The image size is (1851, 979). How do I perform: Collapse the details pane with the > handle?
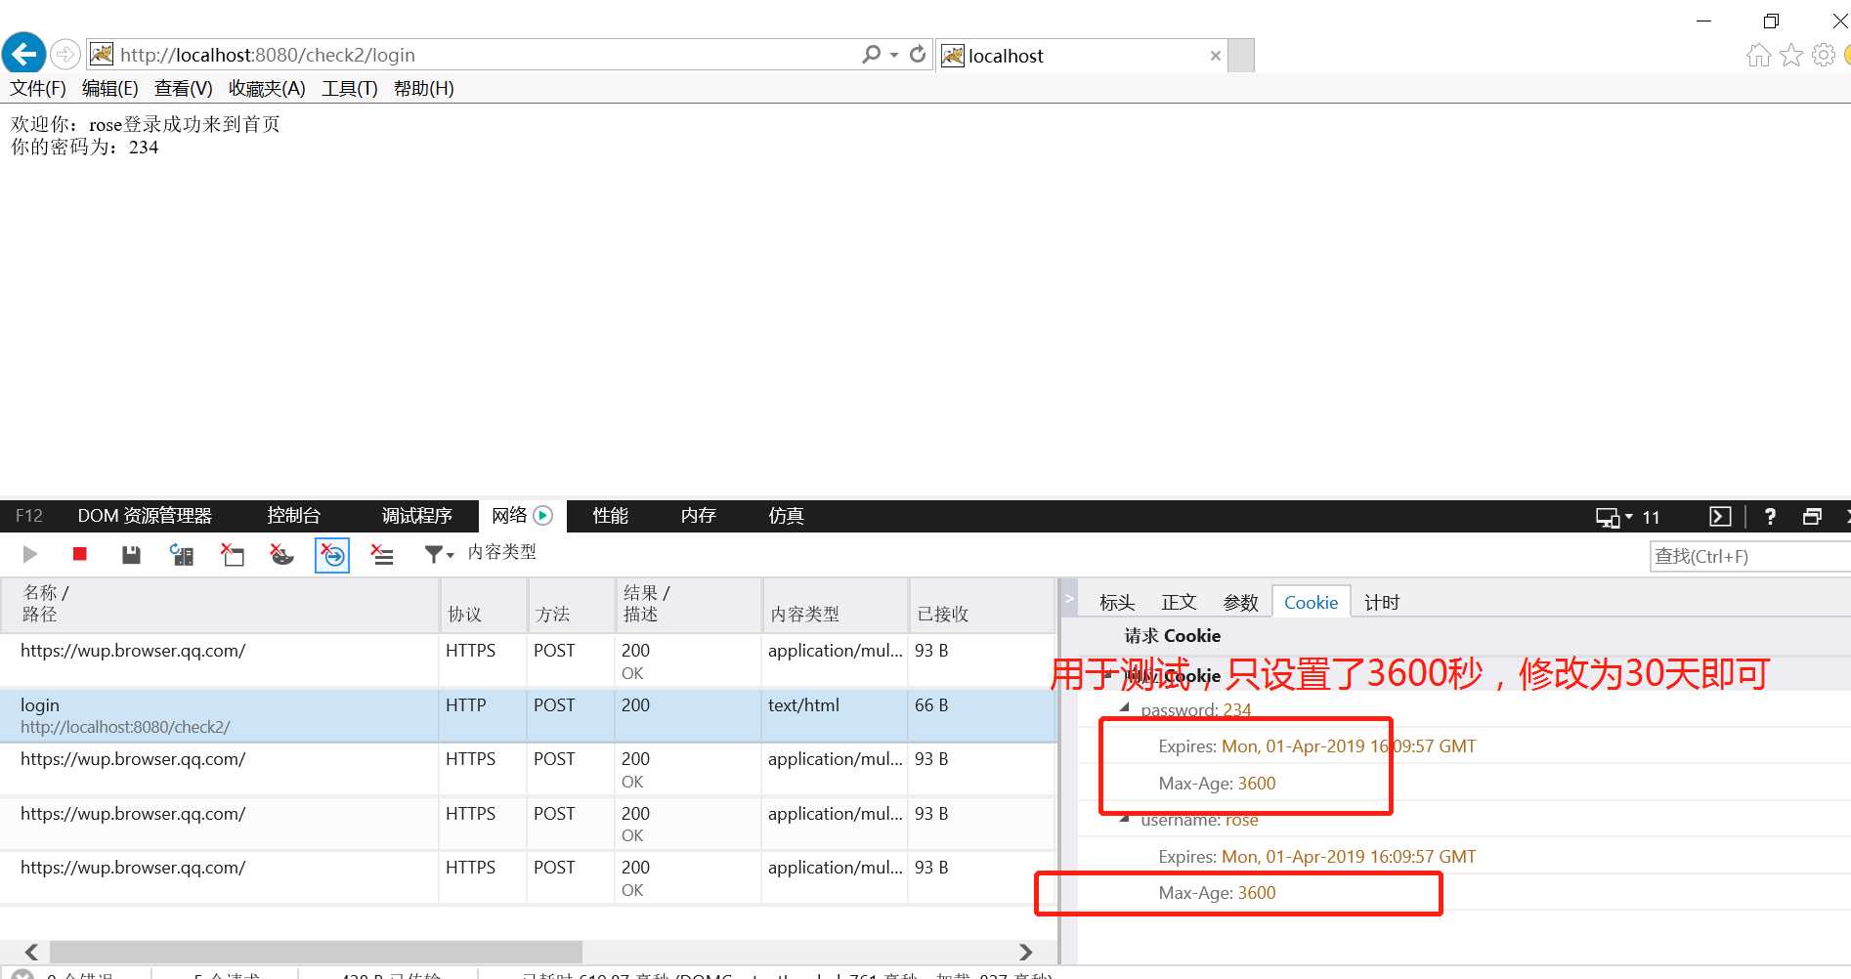(x=1069, y=598)
